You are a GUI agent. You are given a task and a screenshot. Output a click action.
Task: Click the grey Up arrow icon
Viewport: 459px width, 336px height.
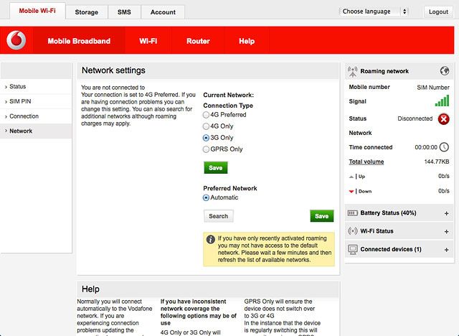[x=351, y=177]
